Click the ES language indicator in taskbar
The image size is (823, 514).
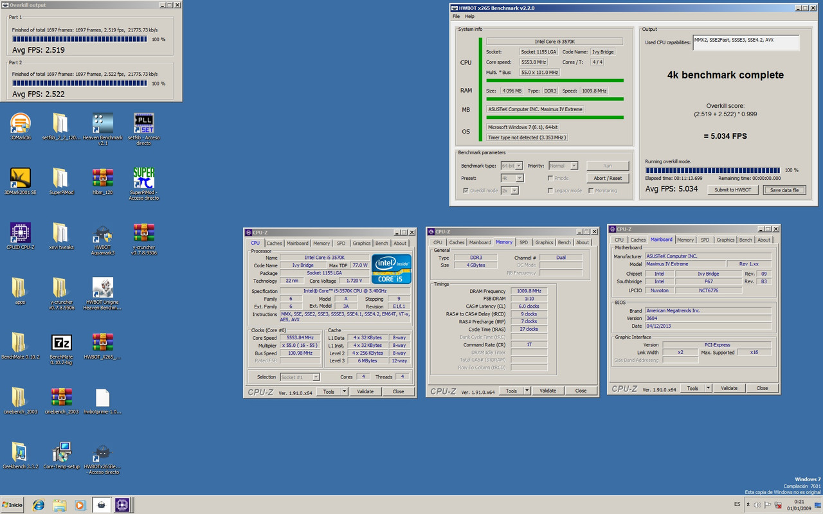[737, 505]
